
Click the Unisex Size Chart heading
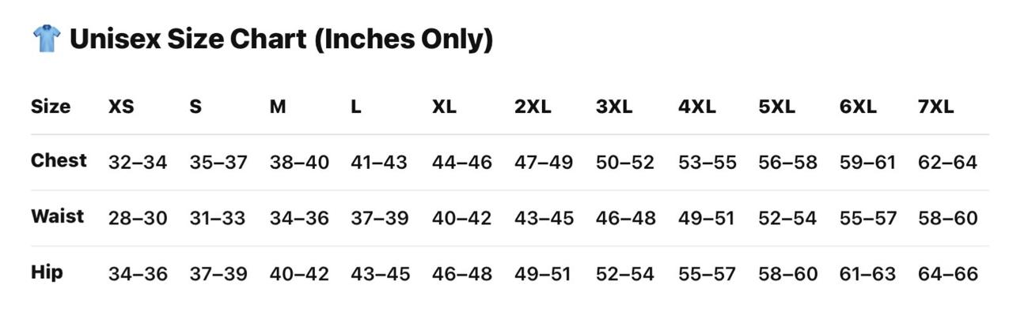pyautogui.click(x=281, y=39)
